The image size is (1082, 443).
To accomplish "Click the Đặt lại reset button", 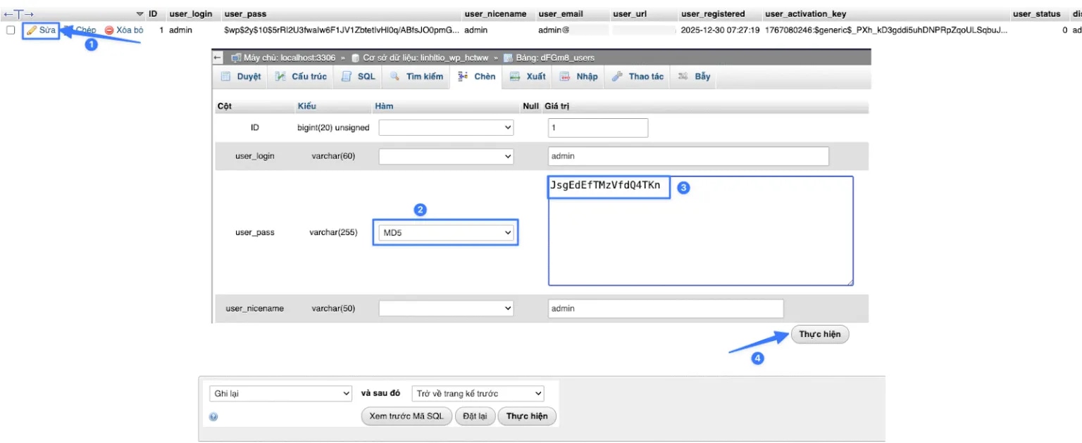I will coord(475,416).
